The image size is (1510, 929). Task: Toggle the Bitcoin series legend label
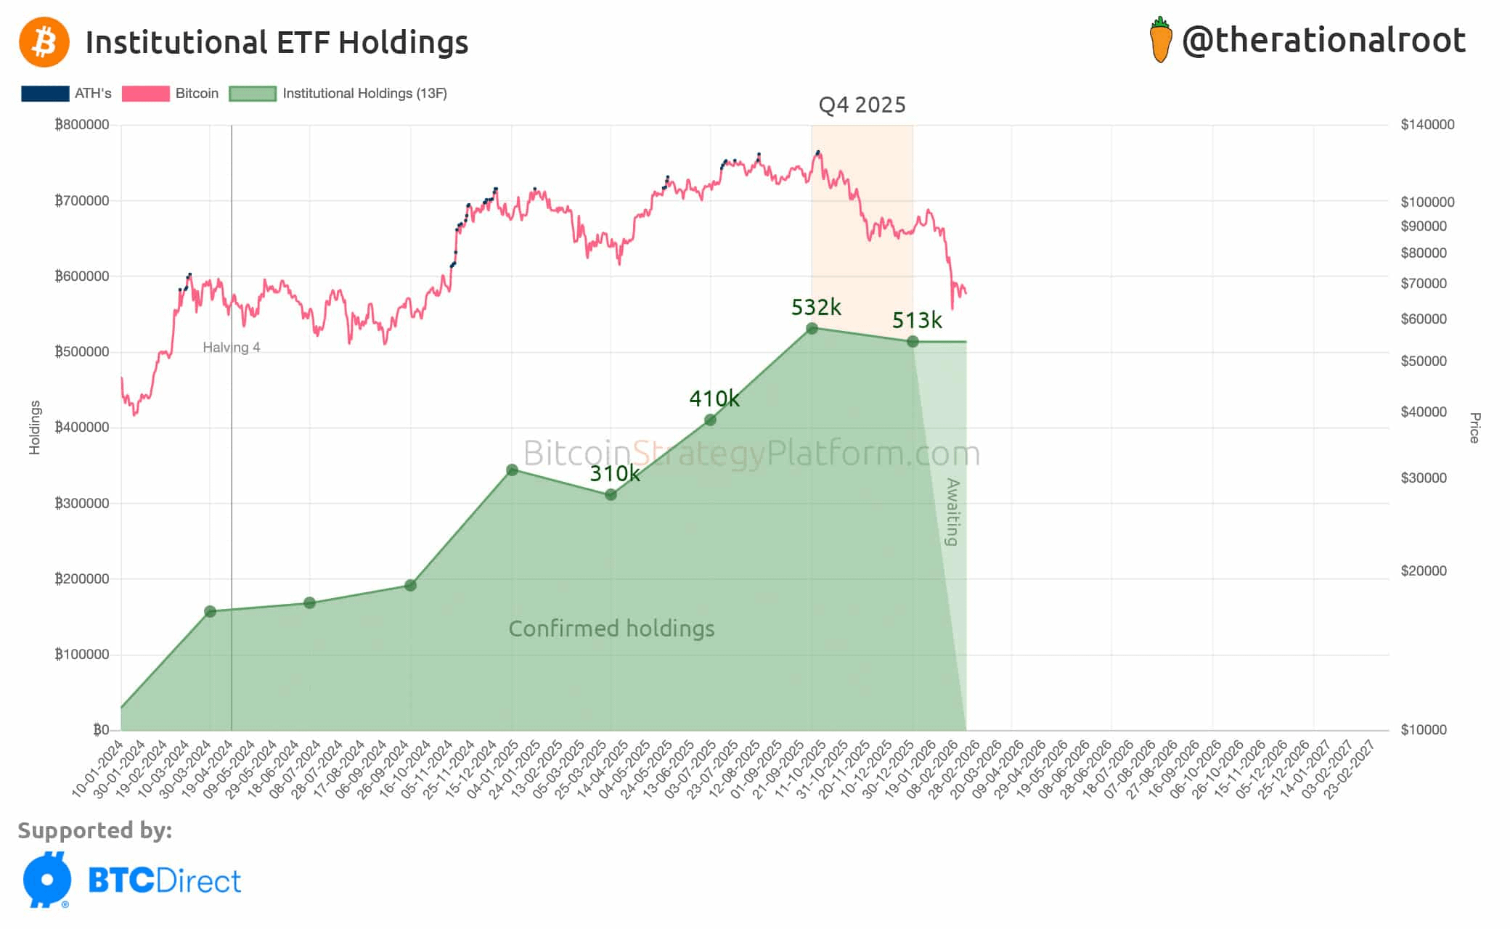coord(197,94)
